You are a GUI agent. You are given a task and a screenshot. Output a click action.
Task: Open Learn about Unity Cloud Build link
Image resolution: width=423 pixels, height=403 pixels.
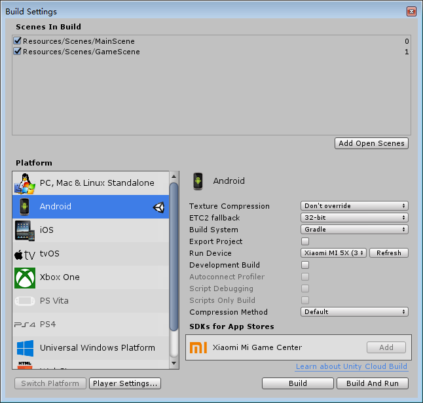351,366
